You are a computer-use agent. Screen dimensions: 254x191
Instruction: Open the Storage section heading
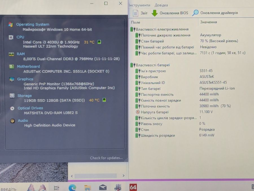[x=25, y=96]
